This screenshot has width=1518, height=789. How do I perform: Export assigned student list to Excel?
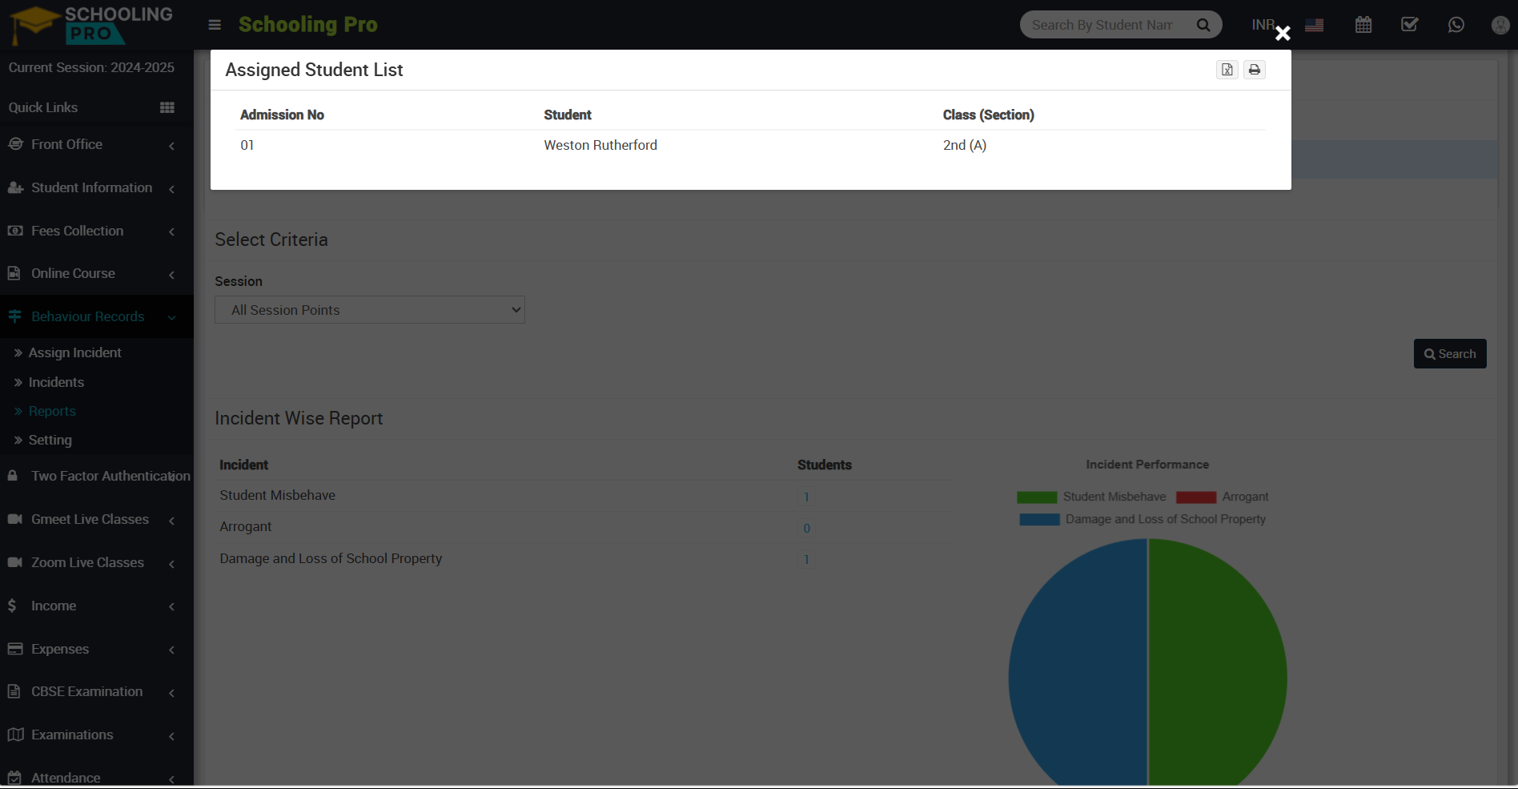tap(1227, 70)
